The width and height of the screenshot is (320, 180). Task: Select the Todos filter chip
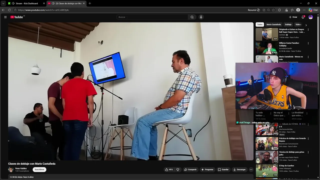(x=260, y=24)
